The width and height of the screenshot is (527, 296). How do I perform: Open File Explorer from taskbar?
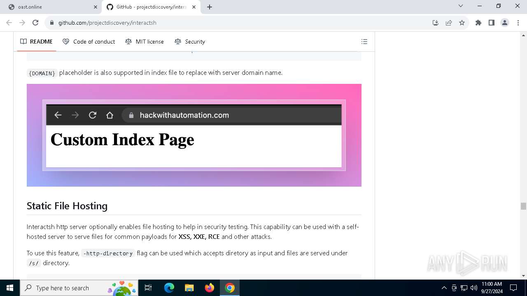point(189,288)
